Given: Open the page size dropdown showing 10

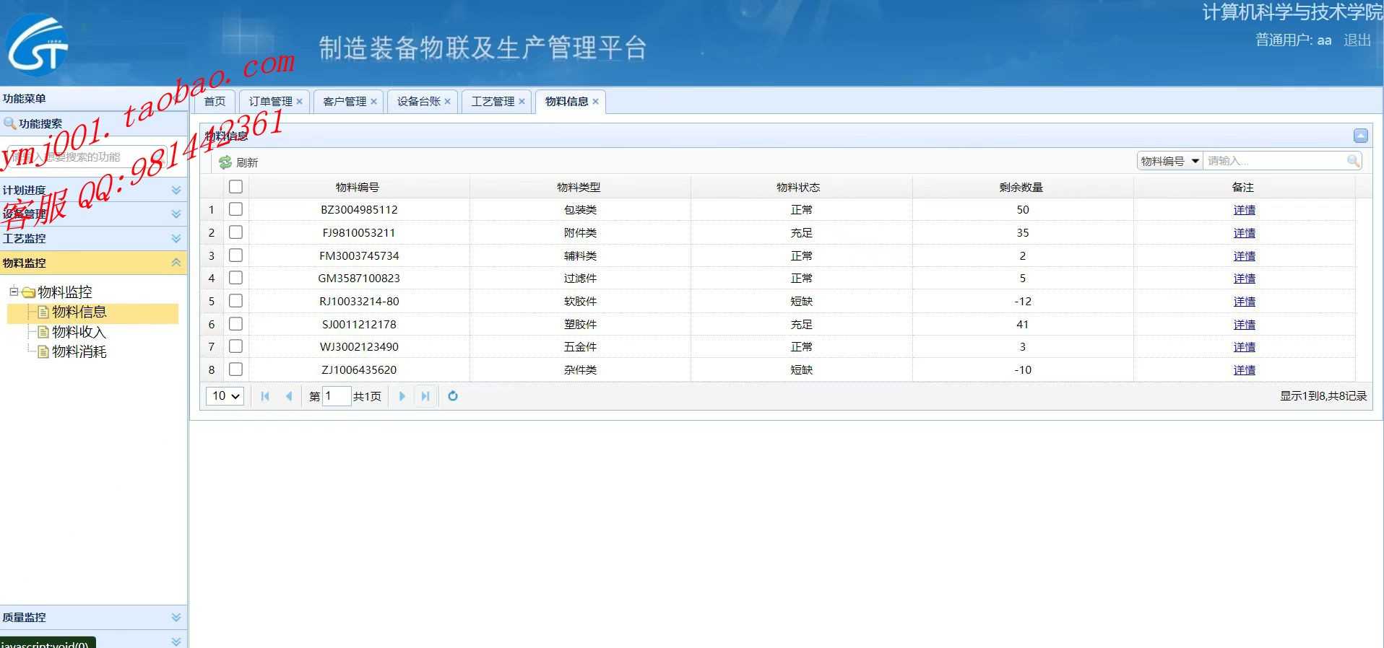Looking at the screenshot, I should click(x=225, y=396).
